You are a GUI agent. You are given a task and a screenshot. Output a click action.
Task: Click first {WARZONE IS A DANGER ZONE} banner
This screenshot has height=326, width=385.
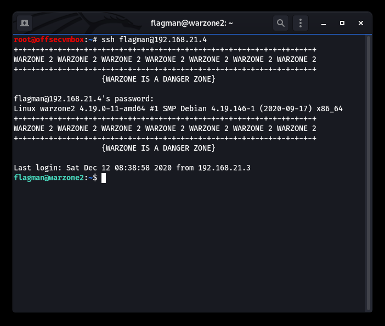[158, 79]
